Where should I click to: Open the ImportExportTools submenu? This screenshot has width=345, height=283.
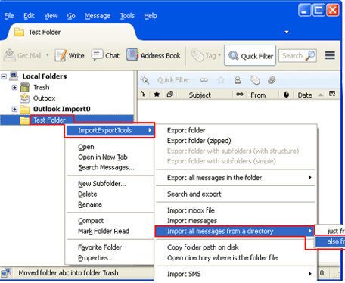click(110, 130)
